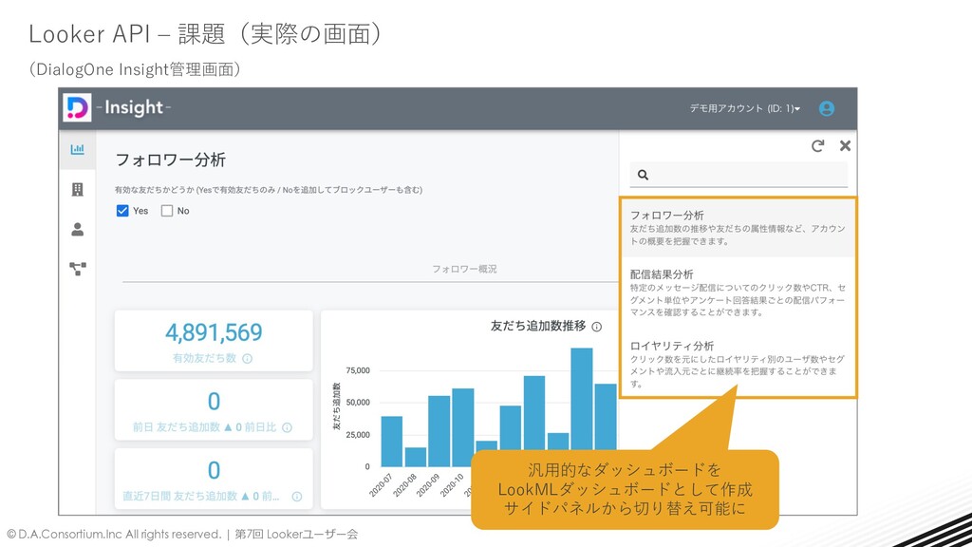The image size is (972, 547).
Task: Click the 2020-07 bar in the chart
Action: coord(391,442)
